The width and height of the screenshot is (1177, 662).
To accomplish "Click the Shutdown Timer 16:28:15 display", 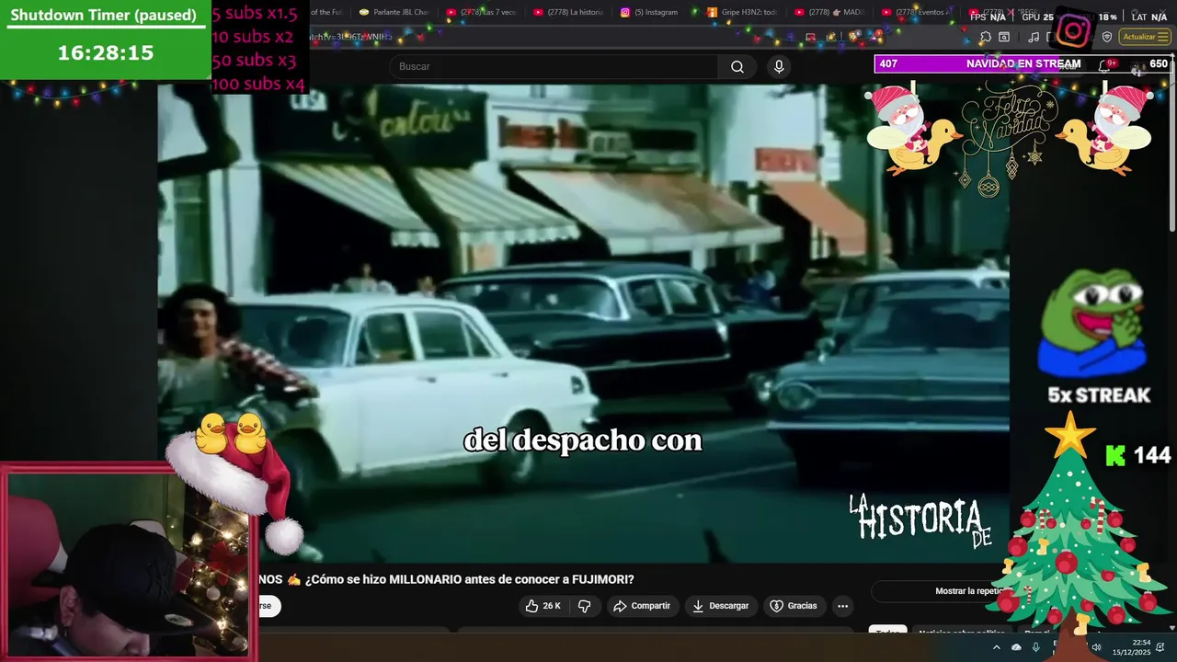I will [x=105, y=53].
